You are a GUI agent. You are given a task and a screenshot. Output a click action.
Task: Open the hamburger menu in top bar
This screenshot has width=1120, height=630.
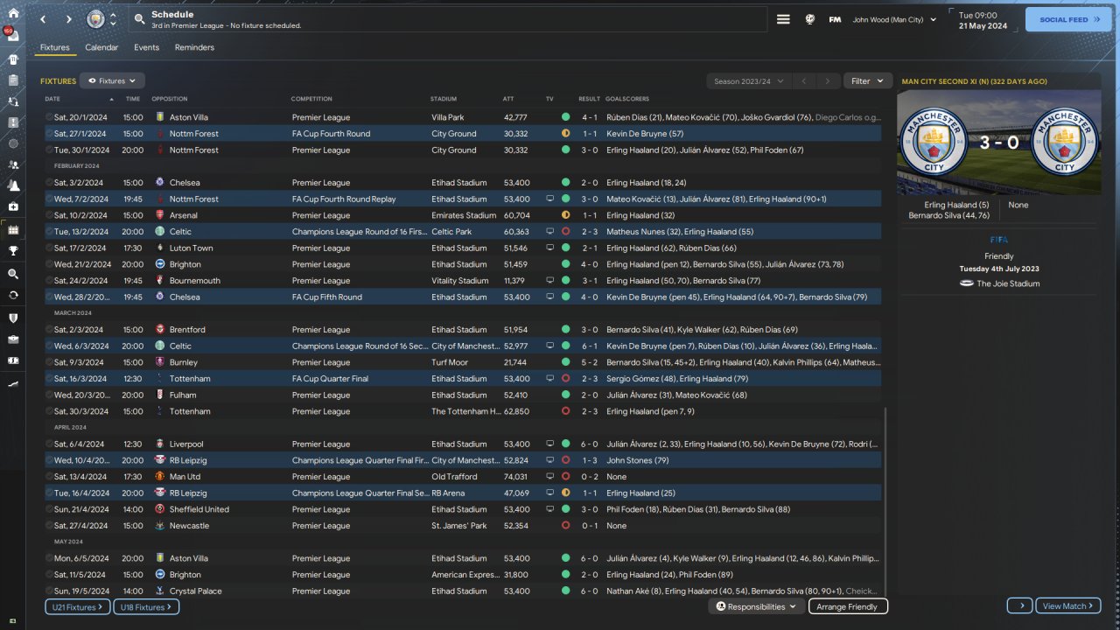[783, 19]
